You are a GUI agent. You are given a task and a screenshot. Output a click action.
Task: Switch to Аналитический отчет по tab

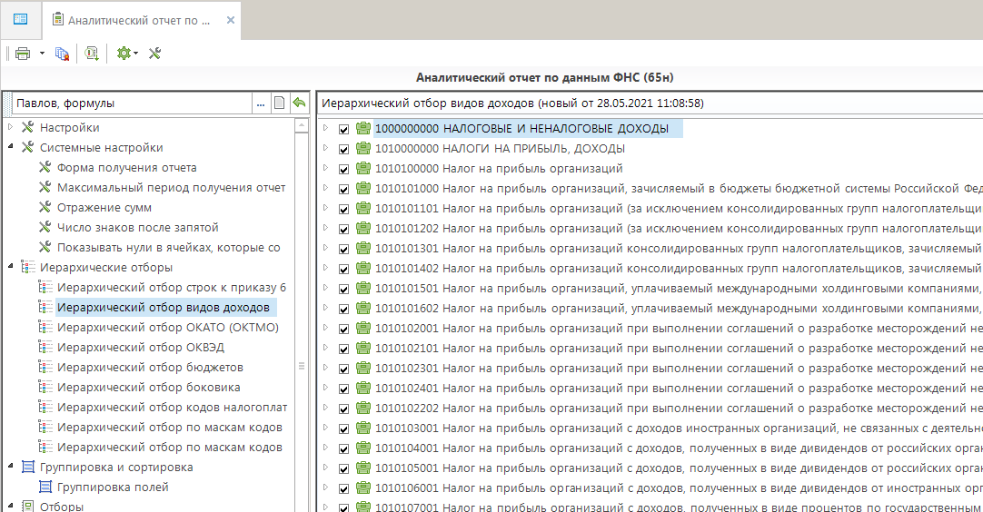139,21
